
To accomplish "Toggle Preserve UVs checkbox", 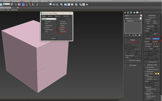I will [146, 26].
